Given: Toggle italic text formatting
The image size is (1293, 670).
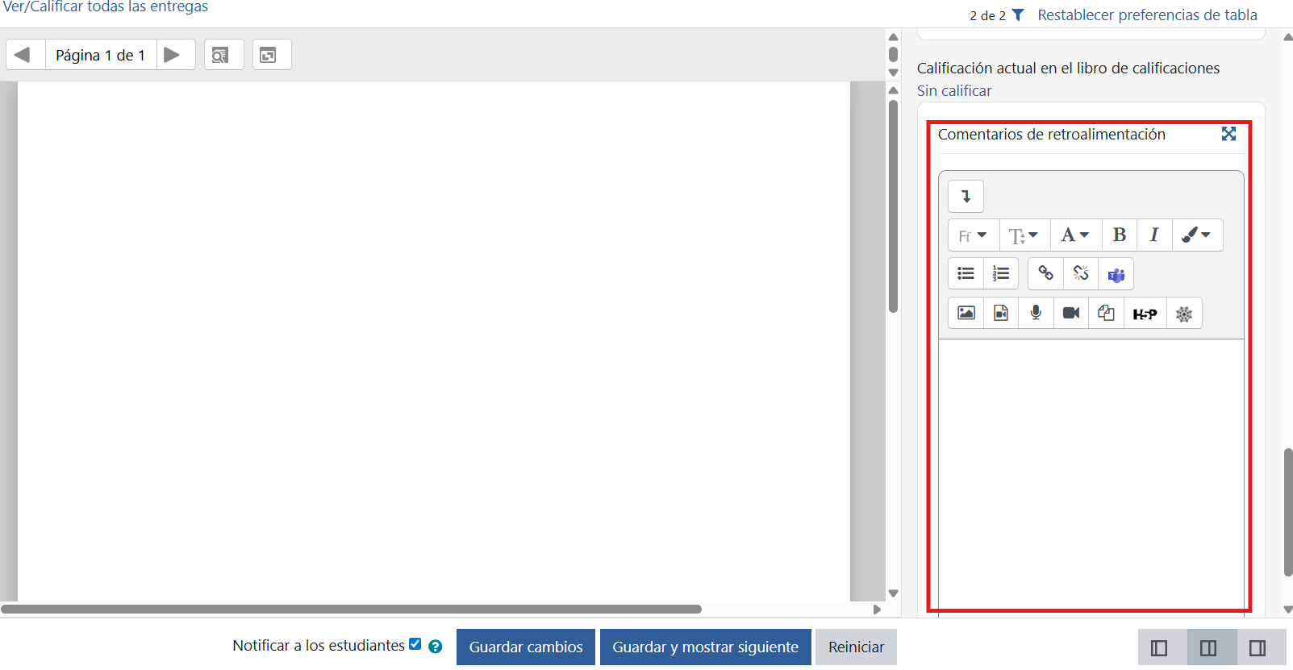Looking at the screenshot, I should tap(1154, 235).
